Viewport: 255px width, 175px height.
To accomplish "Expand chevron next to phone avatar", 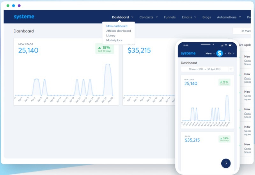I will point(225,53).
